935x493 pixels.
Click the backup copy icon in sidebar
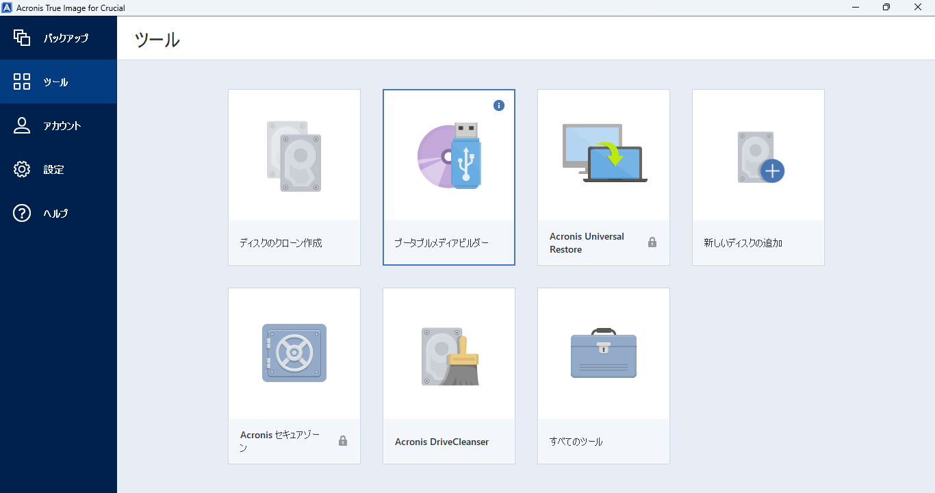22,38
